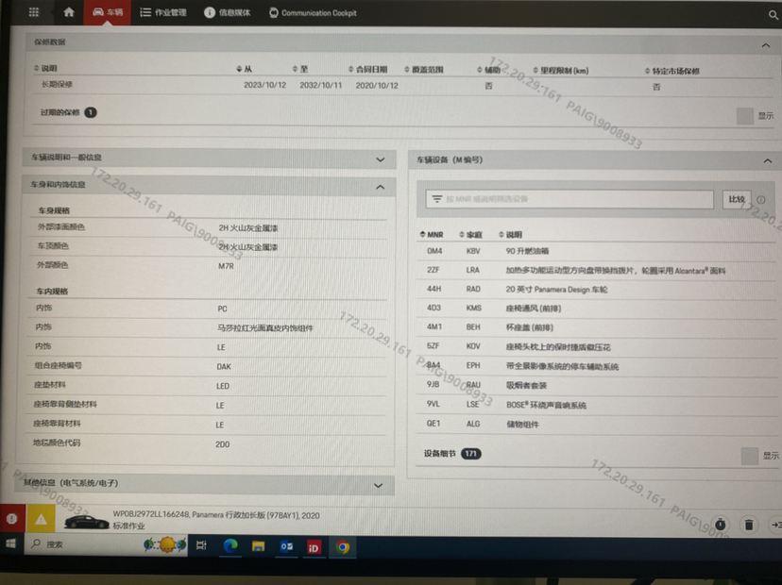Click the 比较 button

[737, 199]
